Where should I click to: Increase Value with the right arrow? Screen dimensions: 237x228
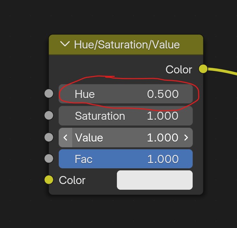point(186,137)
